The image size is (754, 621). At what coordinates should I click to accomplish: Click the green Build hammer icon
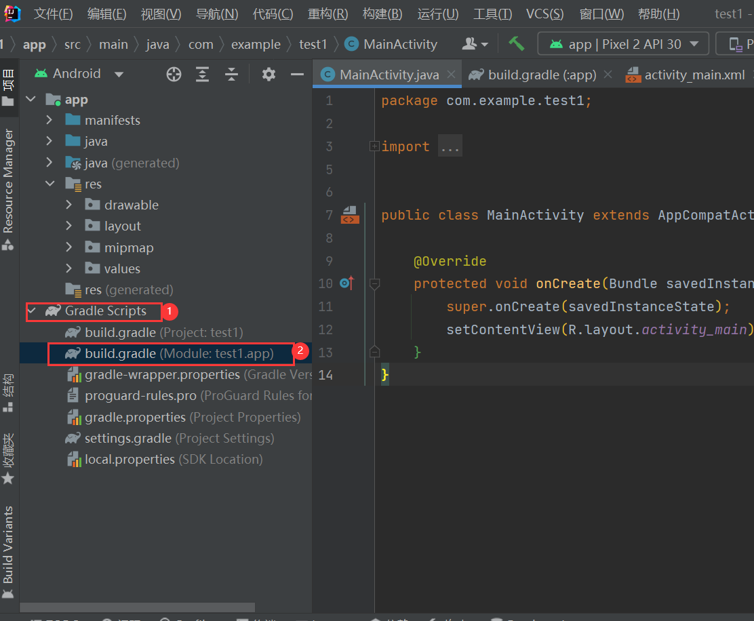tap(516, 43)
